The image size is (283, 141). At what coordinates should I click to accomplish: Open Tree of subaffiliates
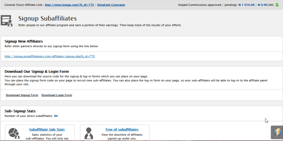point(122,129)
